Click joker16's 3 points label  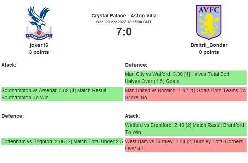[x=39, y=52]
